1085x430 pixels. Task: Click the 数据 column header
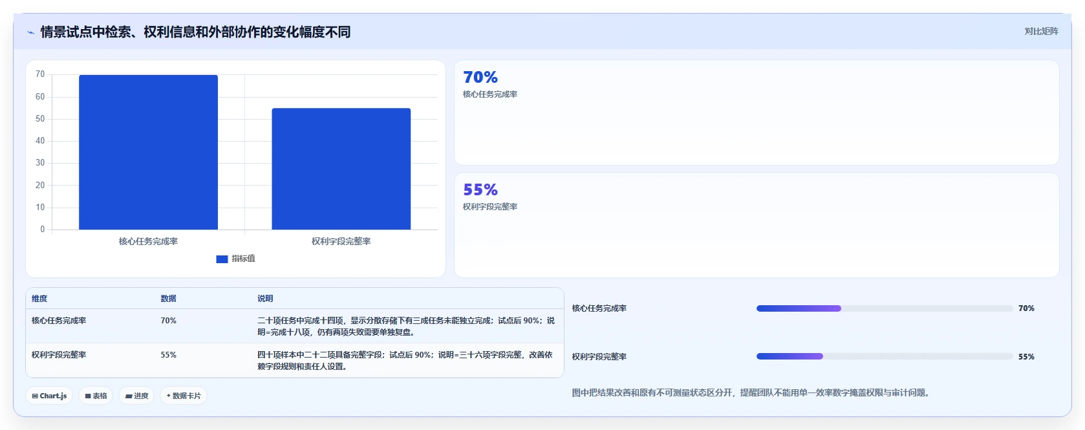click(x=168, y=299)
